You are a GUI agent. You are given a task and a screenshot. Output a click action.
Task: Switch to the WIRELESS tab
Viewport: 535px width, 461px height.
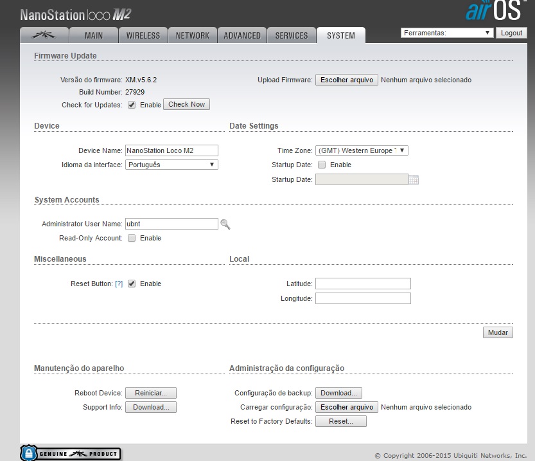pyautogui.click(x=143, y=35)
